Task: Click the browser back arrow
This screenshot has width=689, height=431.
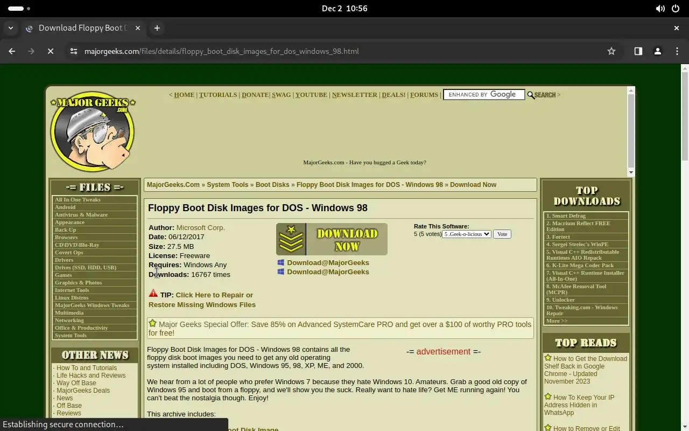Action: (x=12, y=51)
